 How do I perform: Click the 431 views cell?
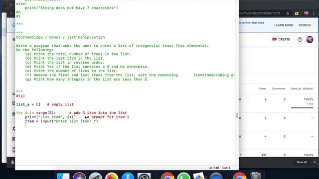264,155
